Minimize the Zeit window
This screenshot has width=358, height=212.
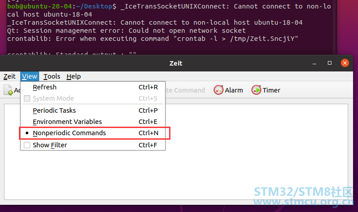pyautogui.click(x=314, y=63)
